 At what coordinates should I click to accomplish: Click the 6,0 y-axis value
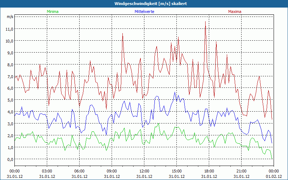click(x=10, y=88)
